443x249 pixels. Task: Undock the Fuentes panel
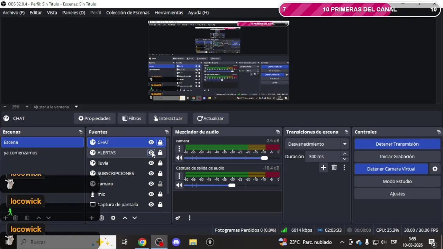(x=166, y=132)
